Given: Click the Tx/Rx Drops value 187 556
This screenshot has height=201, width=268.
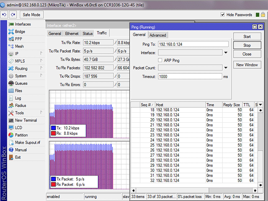Looking at the screenshot, I should tap(98, 76).
